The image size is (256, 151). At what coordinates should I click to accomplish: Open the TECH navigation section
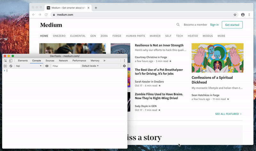coord(180,36)
